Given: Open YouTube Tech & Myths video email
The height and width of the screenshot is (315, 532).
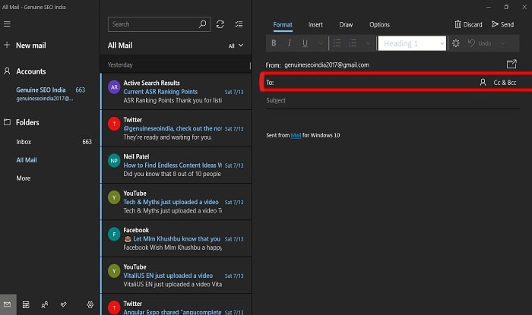Looking at the screenshot, I should pos(176,202).
